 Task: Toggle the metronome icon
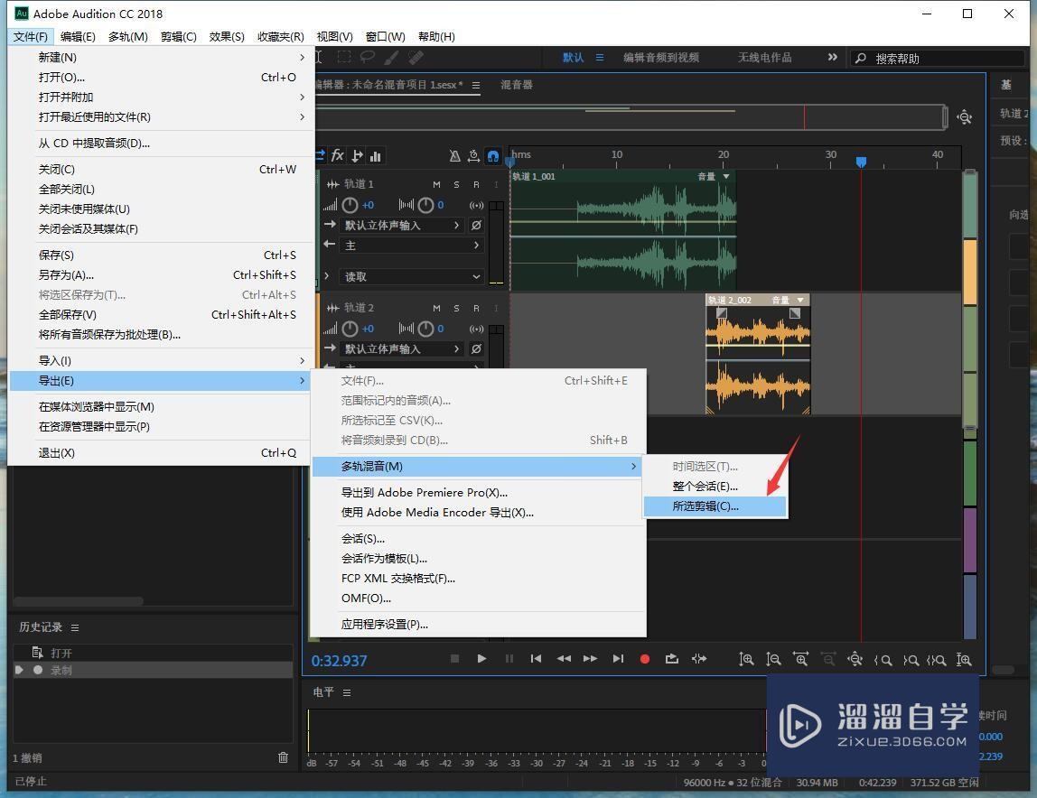(x=454, y=156)
